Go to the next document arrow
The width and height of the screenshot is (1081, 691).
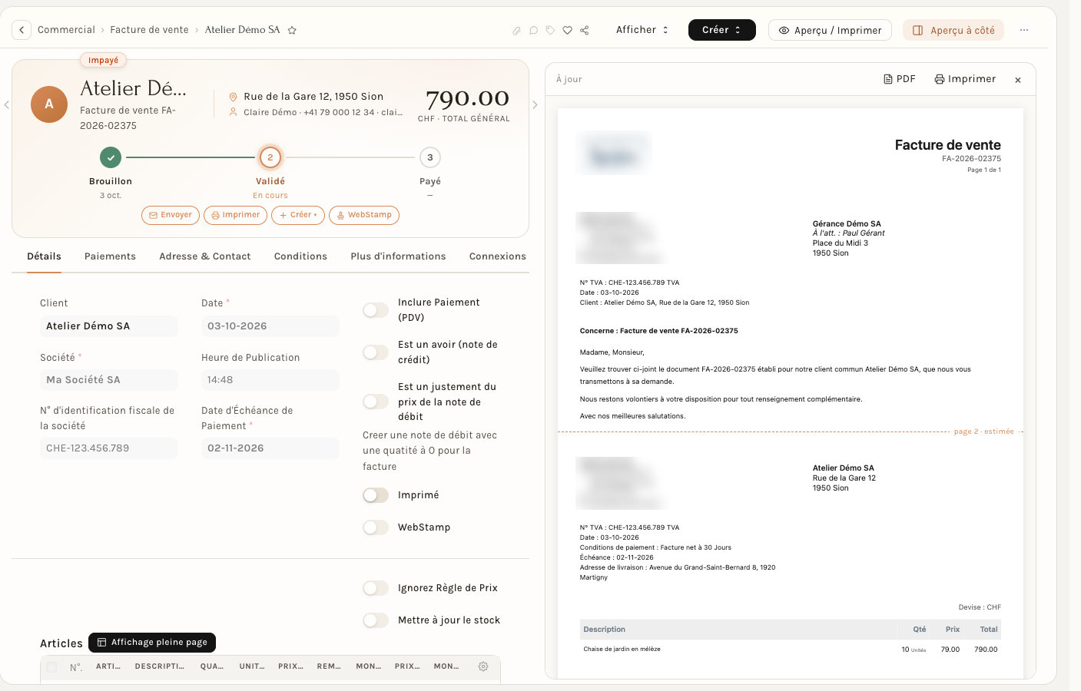536,104
